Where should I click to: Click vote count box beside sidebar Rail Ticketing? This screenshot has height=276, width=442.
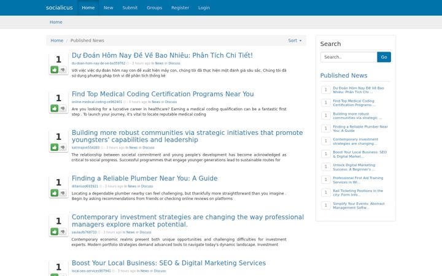326,193
